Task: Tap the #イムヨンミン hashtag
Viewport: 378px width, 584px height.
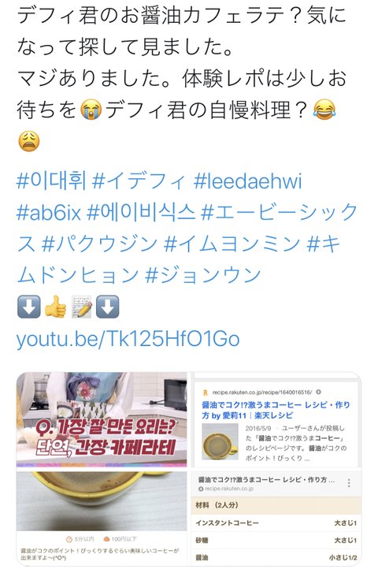Action: click(232, 244)
